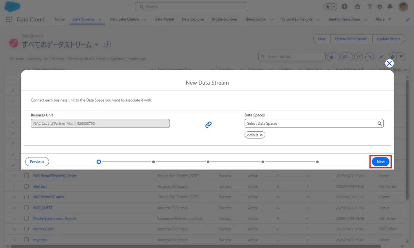Open the App Launcher grid icon

pyautogui.click(x=9, y=19)
